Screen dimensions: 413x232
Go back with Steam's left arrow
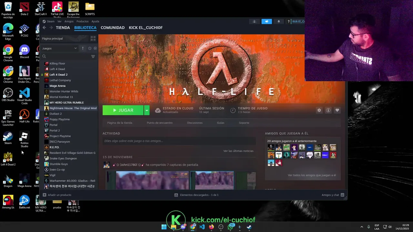click(44, 28)
